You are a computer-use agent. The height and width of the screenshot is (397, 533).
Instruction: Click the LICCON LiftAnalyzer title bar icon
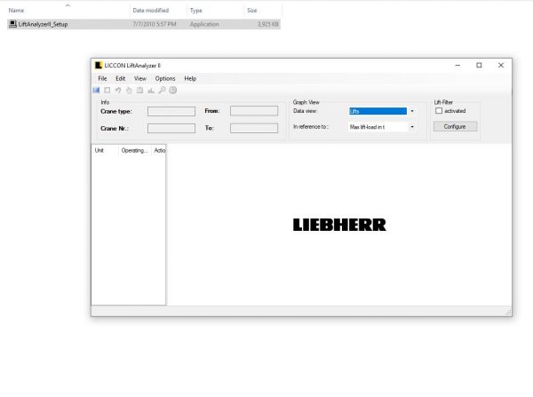pos(99,65)
